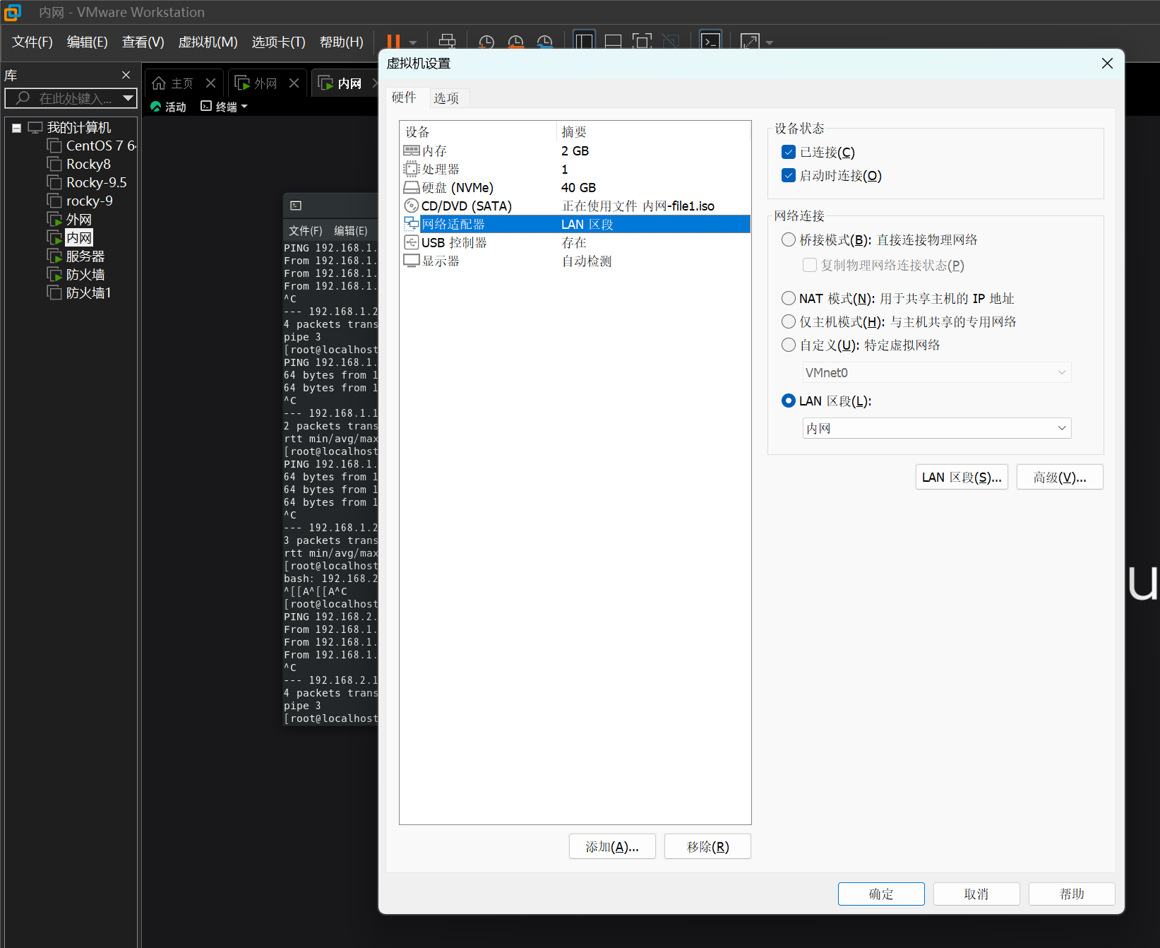Click the stretch guest display icon
Viewport: 1160px width, 948px height.
750,42
